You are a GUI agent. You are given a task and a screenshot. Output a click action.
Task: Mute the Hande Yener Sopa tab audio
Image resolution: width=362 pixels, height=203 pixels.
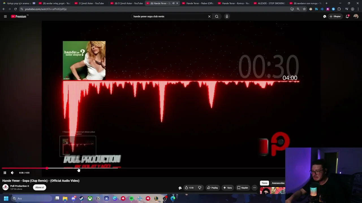click(173, 3)
